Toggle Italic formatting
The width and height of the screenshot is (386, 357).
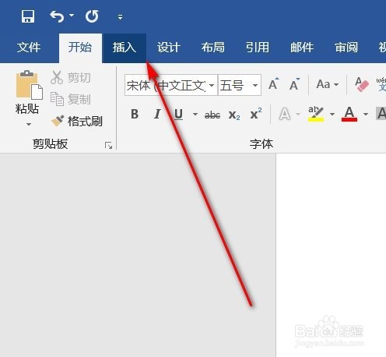click(157, 114)
